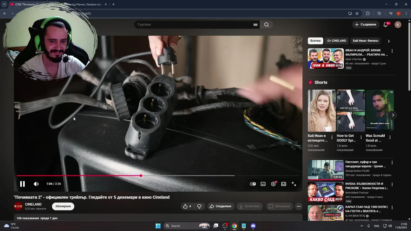Open Was ScreaM Good at... short
411x231 pixels.
pos(380,111)
